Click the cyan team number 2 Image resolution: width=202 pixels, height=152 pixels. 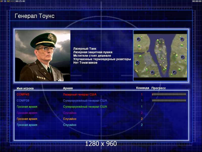142,125
